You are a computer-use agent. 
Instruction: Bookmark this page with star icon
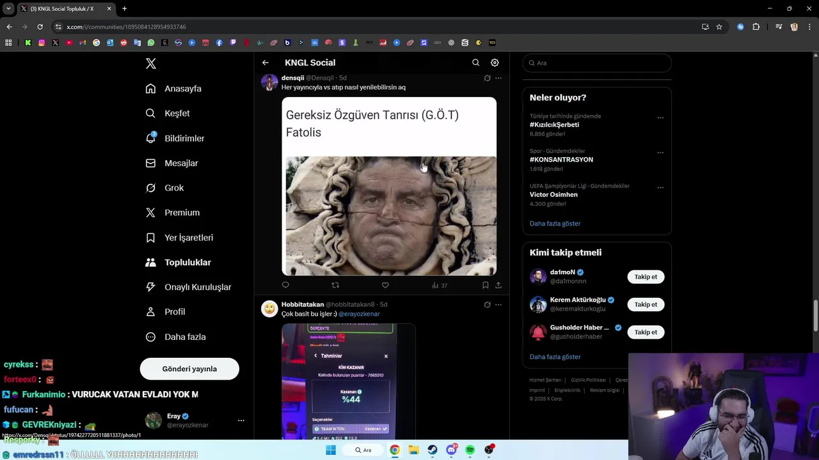point(719,27)
